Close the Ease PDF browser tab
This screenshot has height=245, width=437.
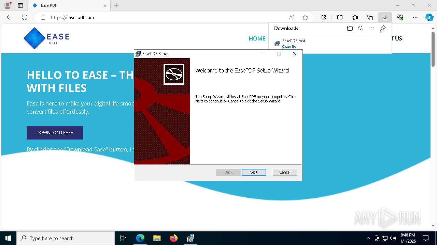tap(105, 5)
